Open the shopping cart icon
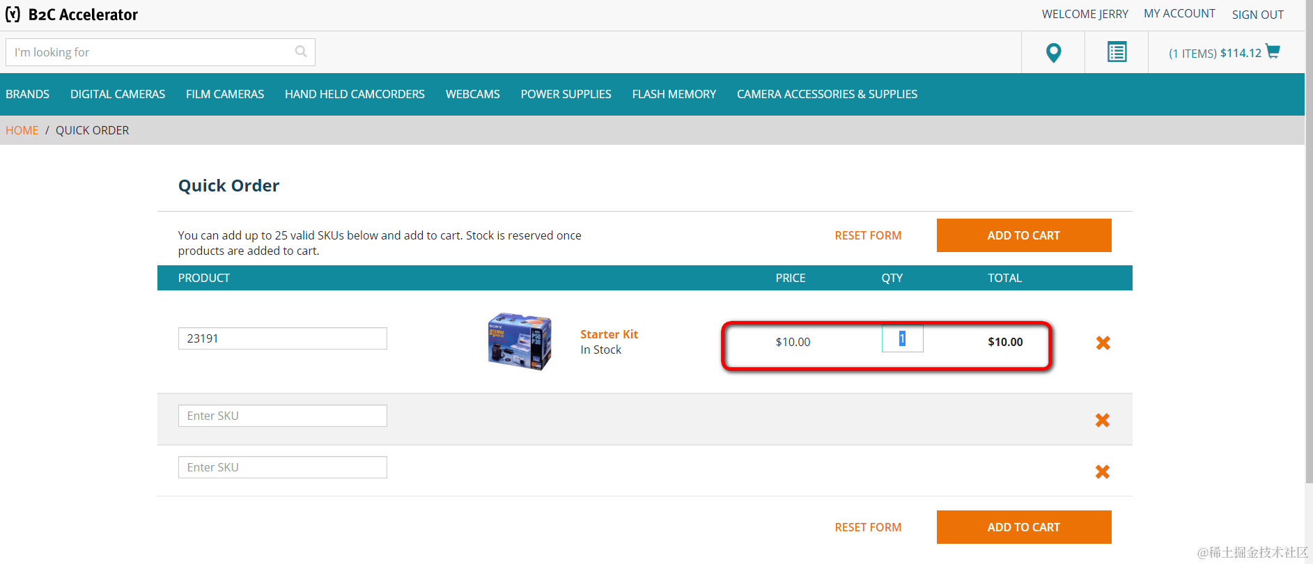The height and width of the screenshot is (564, 1313). [x=1273, y=52]
